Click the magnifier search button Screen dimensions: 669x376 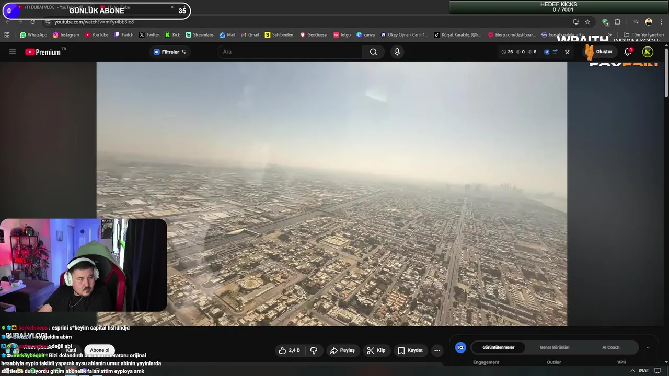(x=373, y=52)
